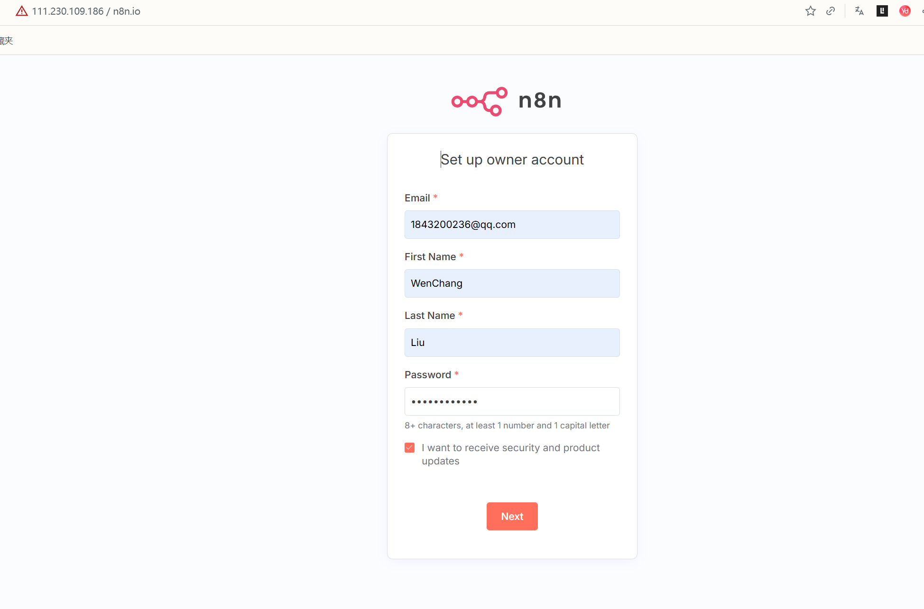924x609 pixels.
Task: Click the copy link chain icon
Action: click(x=831, y=11)
